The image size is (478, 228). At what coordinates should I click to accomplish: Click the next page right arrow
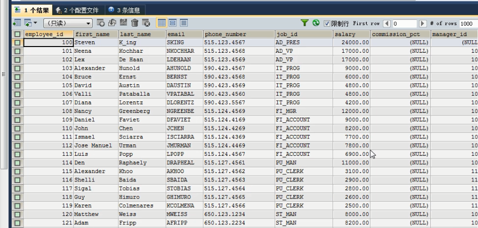423,24
